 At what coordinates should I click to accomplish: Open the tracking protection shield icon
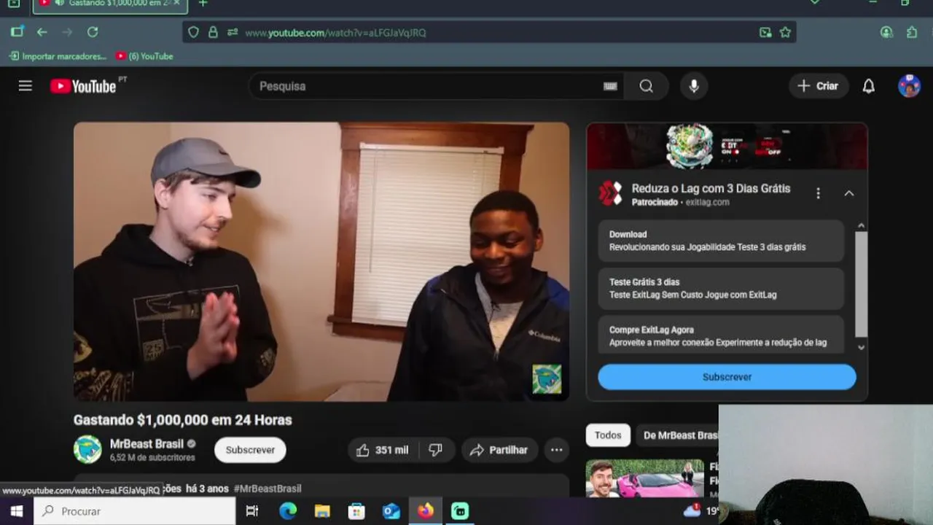click(193, 32)
